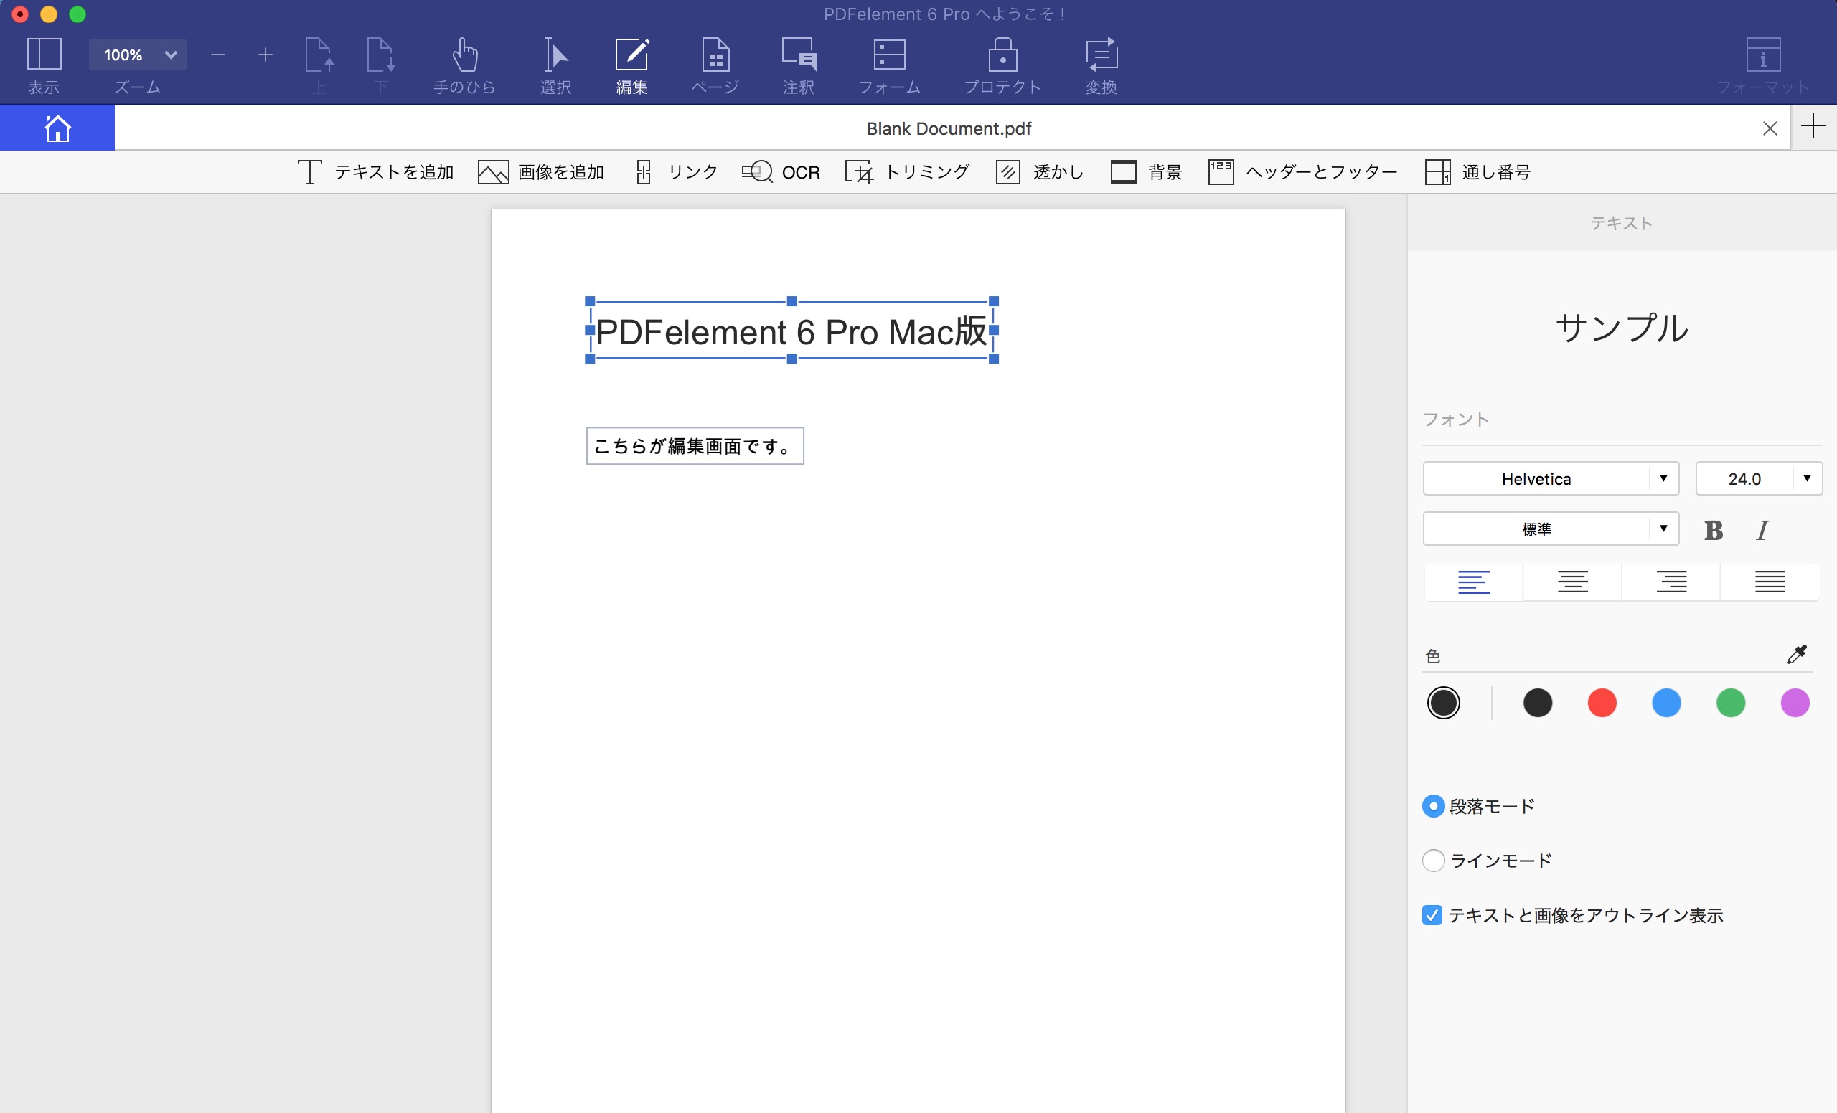This screenshot has width=1837, height=1113.
Task: Enable the paragraph mode radio button
Action: point(1432,805)
